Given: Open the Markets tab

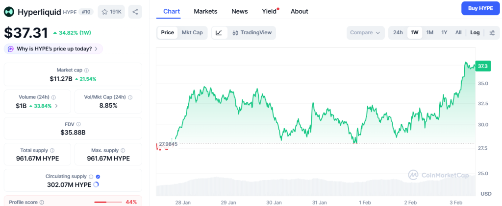Looking at the screenshot, I should [x=205, y=11].
